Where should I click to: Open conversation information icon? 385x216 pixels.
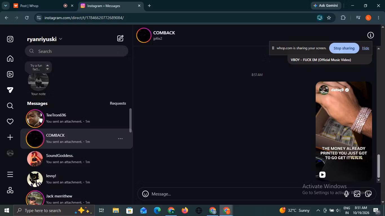(x=371, y=35)
